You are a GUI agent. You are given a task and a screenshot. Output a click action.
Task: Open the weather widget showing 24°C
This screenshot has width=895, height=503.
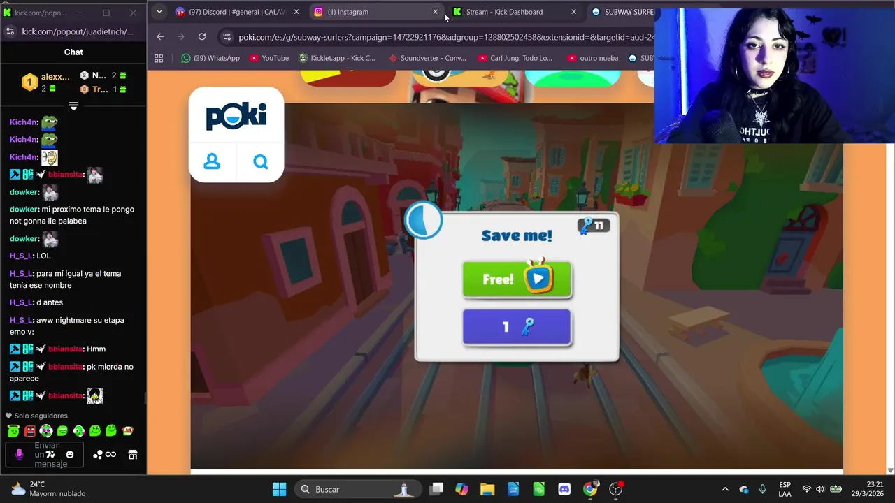pyautogui.click(x=48, y=489)
